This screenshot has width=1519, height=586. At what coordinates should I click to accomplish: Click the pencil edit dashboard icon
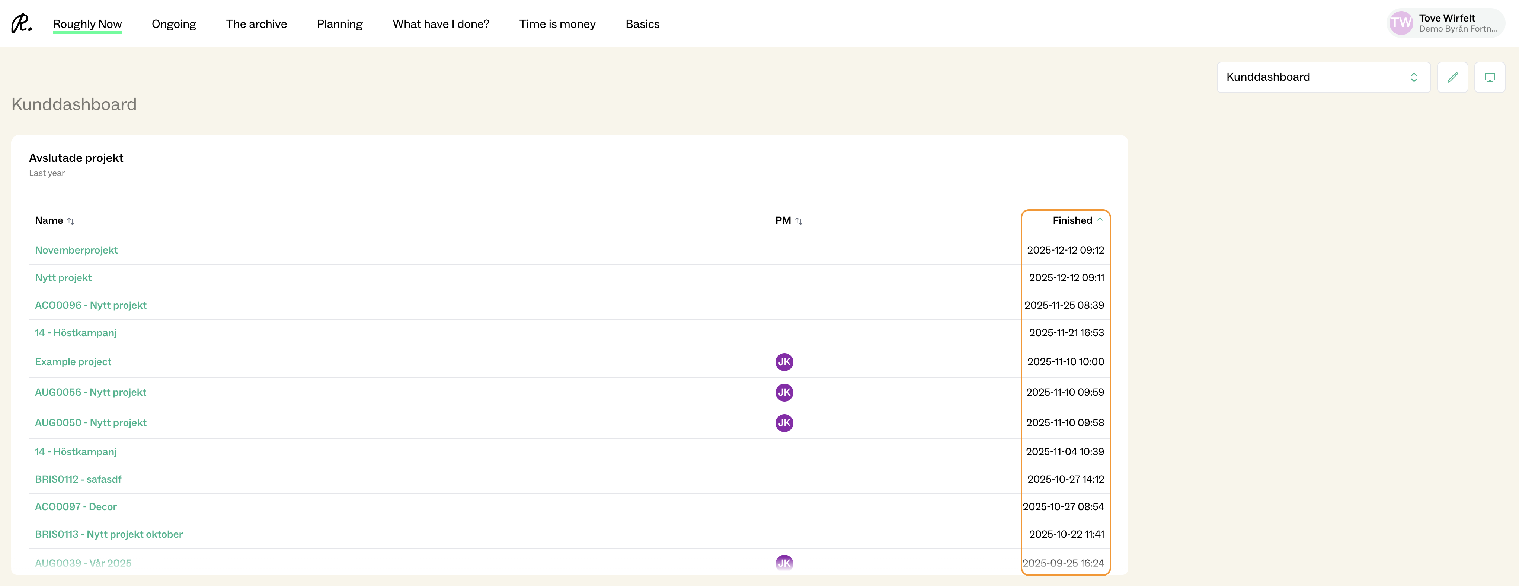[1452, 77]
